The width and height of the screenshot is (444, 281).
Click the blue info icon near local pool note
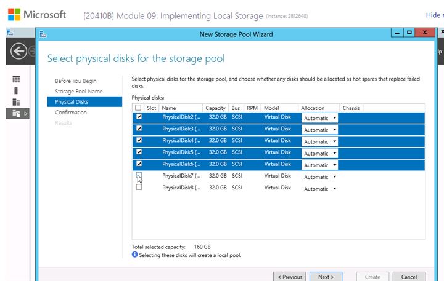135,255
